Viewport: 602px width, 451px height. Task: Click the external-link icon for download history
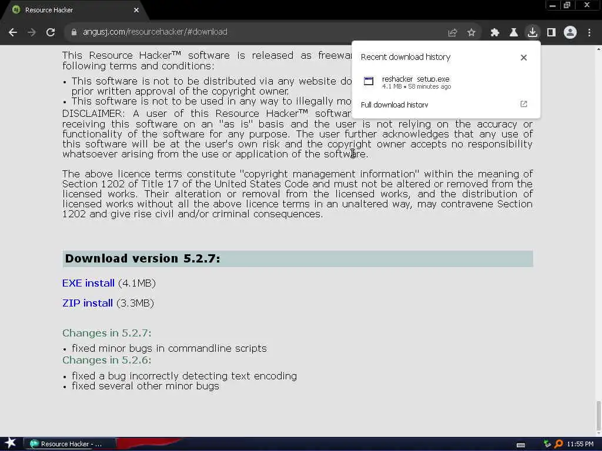[524, 105]
